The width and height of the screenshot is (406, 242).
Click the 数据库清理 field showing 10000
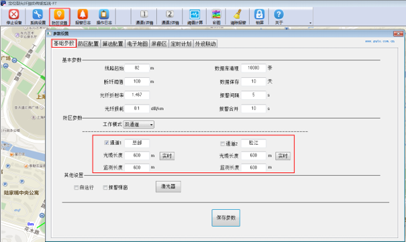point(254,68)
